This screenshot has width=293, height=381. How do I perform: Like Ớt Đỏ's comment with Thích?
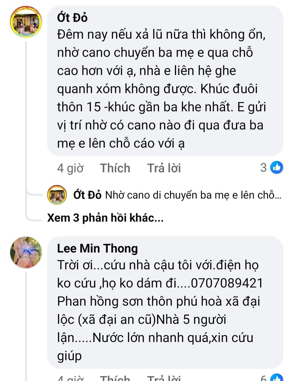115,168
